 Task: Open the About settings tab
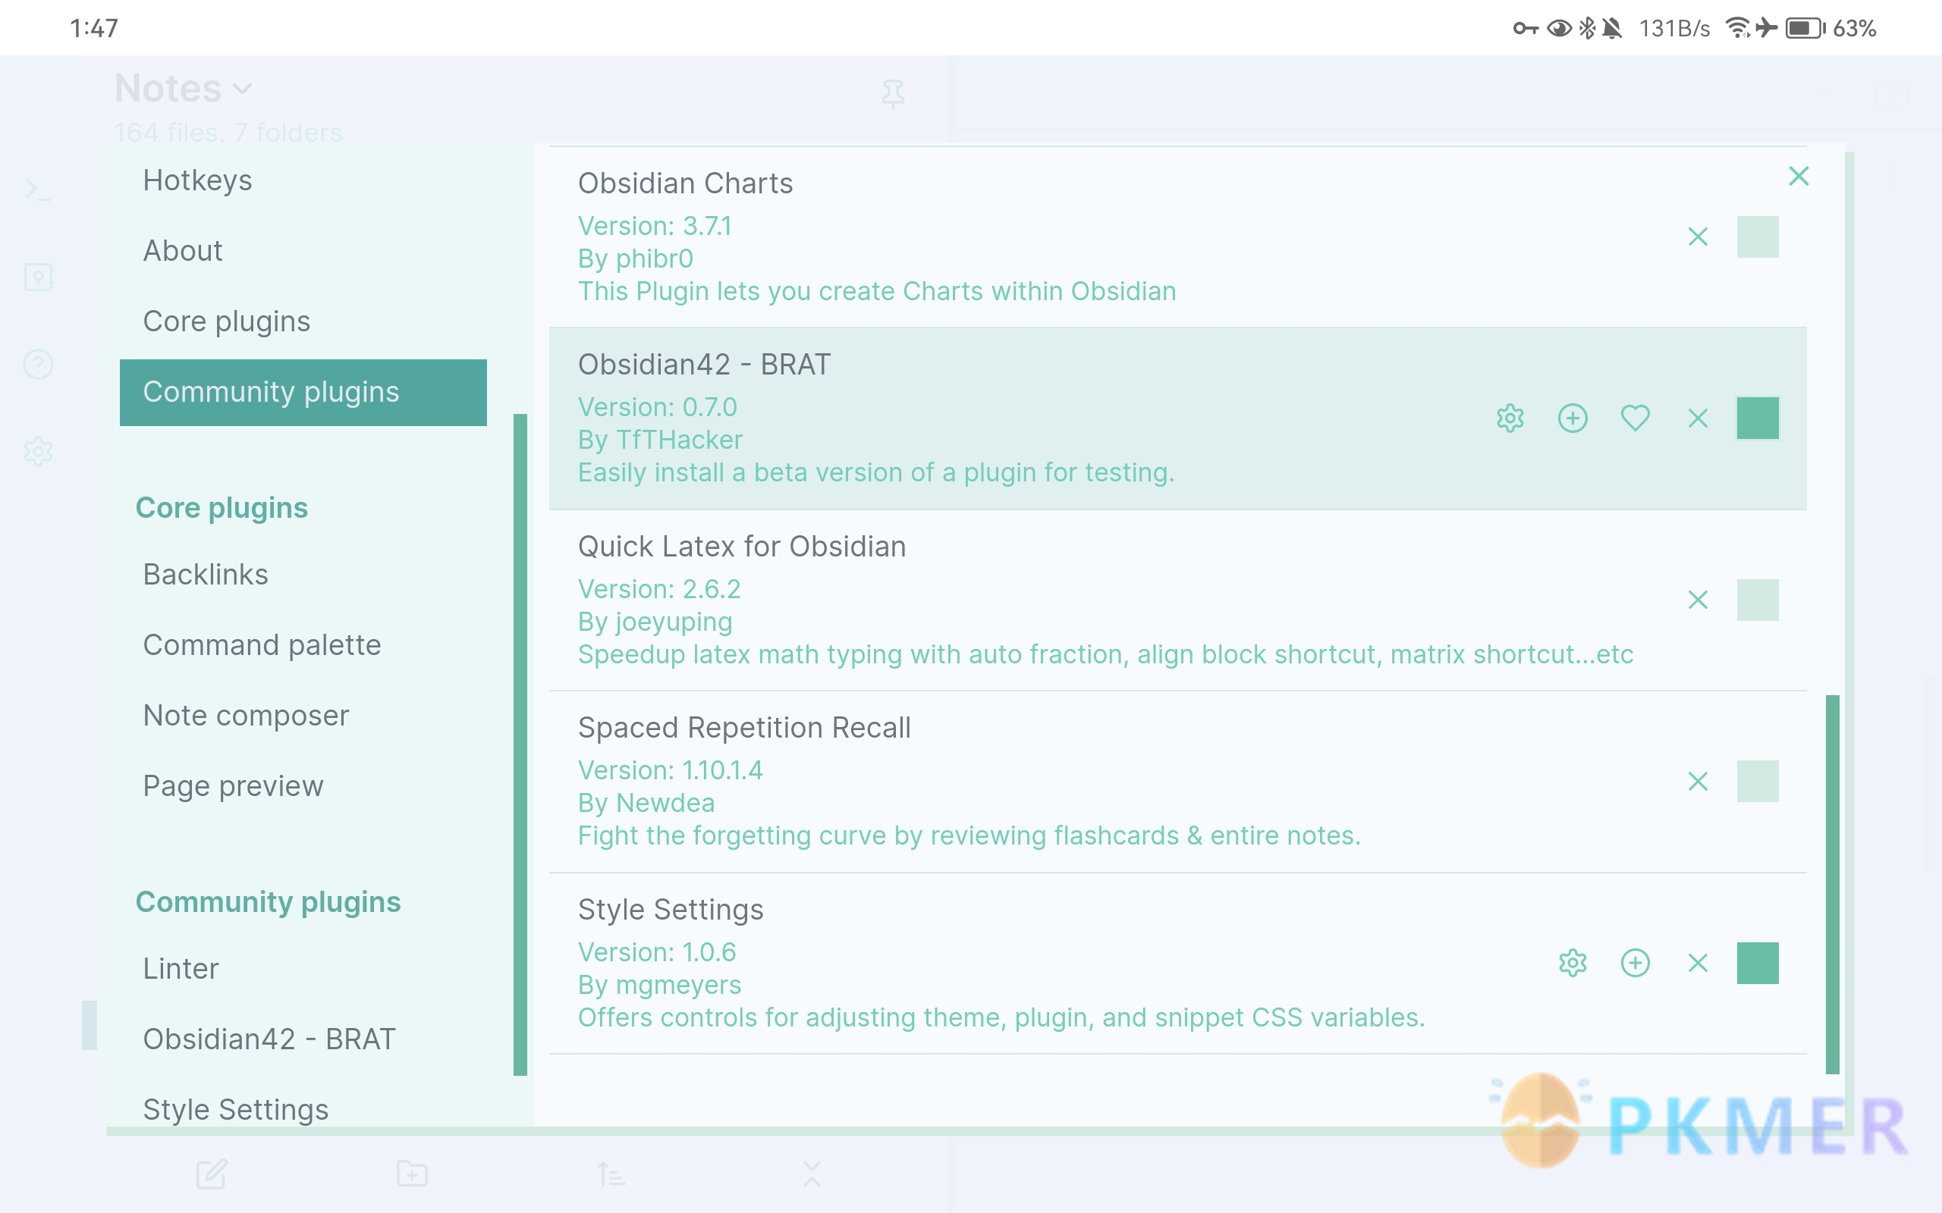point(303,251)
